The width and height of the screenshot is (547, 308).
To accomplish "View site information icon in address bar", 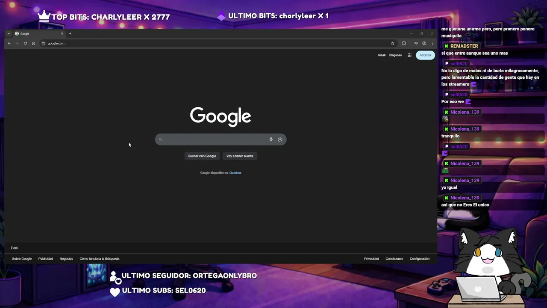I will click(x=43, y=43).
